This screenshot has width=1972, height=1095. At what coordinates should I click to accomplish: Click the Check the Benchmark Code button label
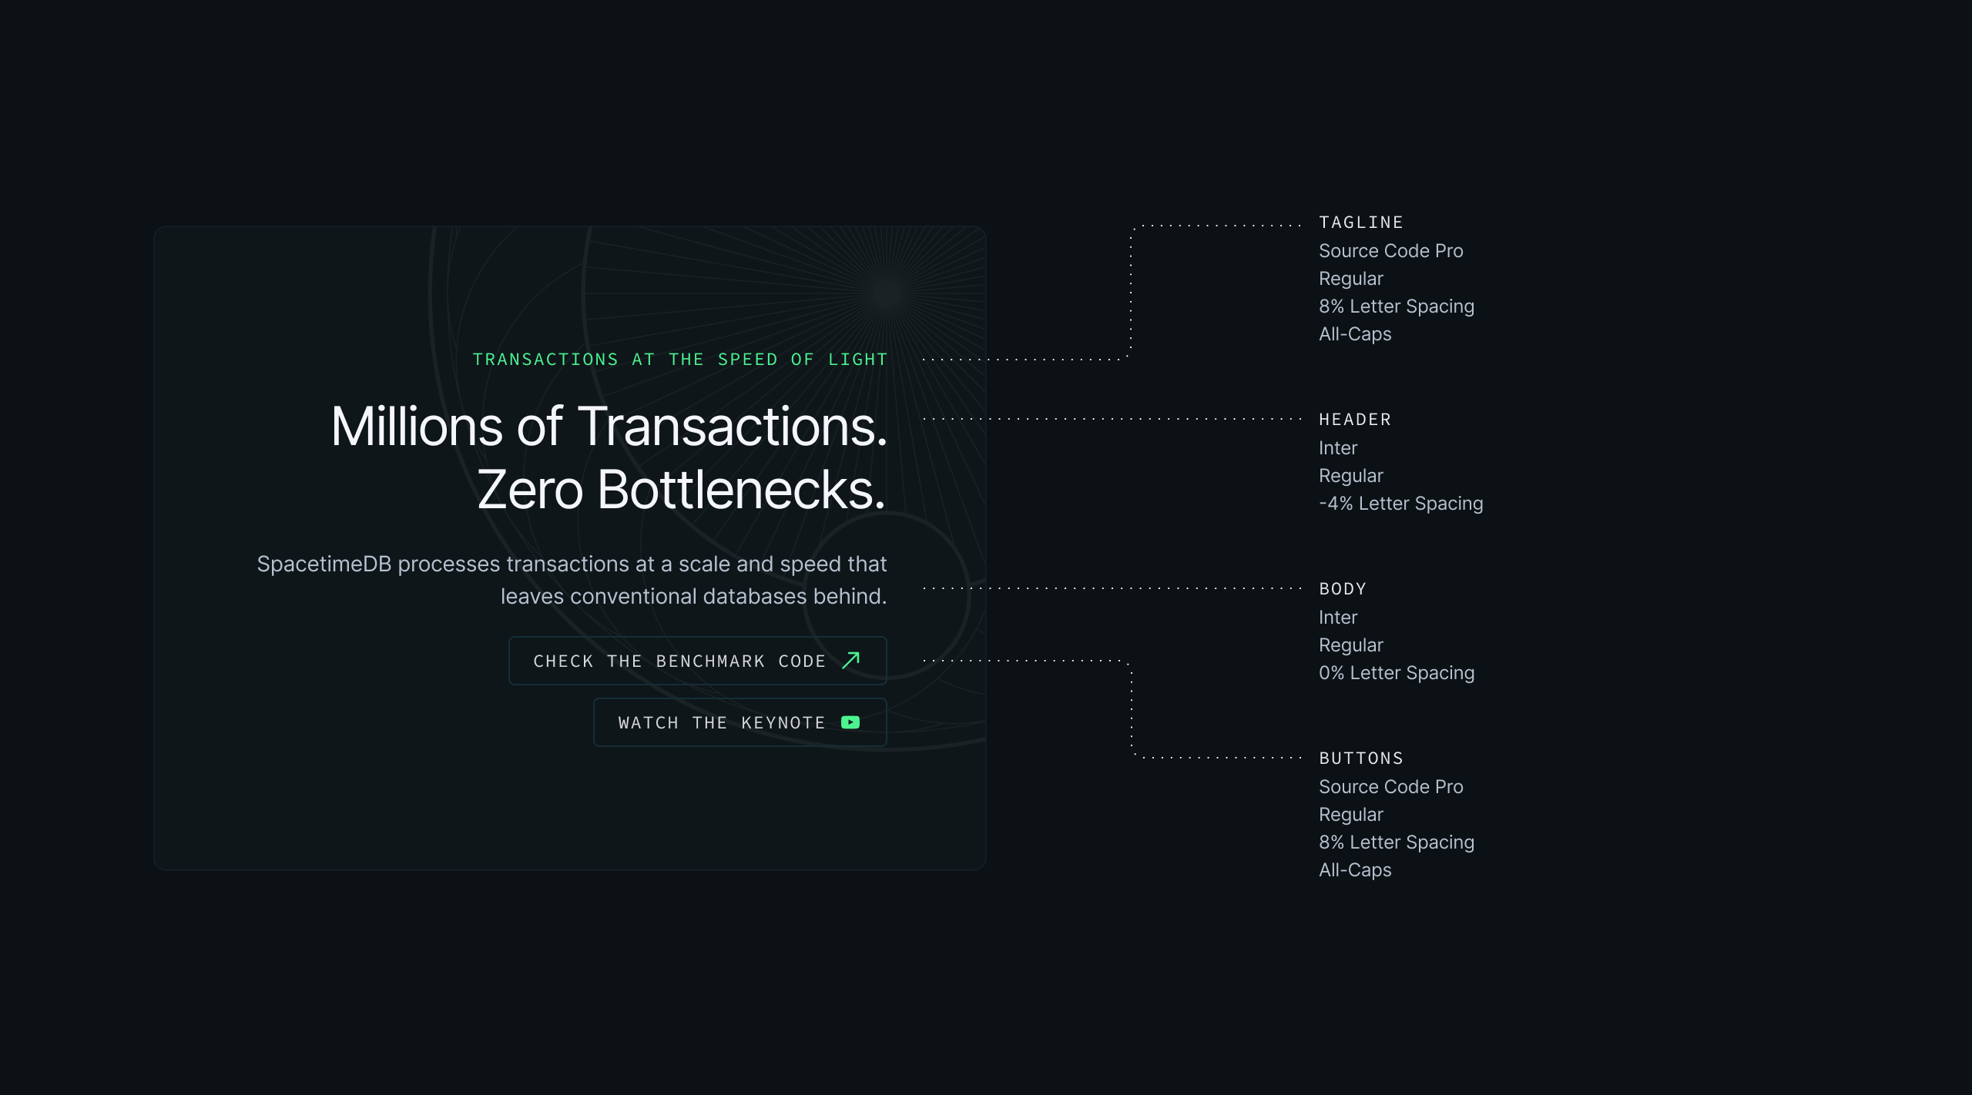(x=679, y=661)
